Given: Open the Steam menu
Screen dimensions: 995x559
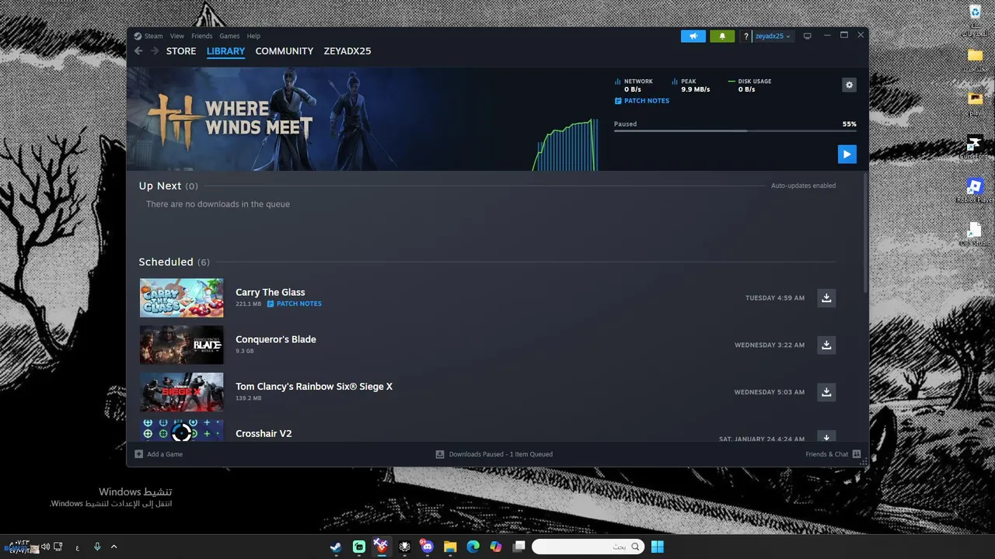Looking at the screenshot, I should point(148,36).
